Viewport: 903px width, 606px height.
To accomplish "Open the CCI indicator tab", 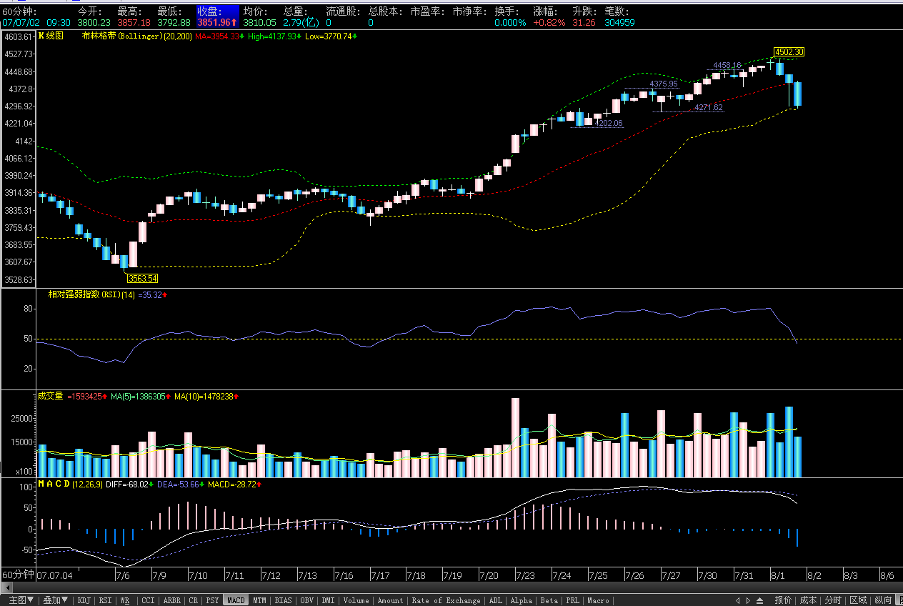I will point(148,601).
